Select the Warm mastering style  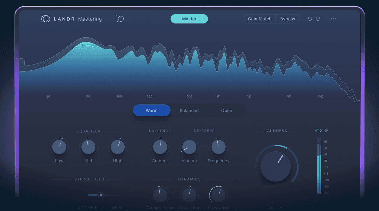(x=152, y=110)
